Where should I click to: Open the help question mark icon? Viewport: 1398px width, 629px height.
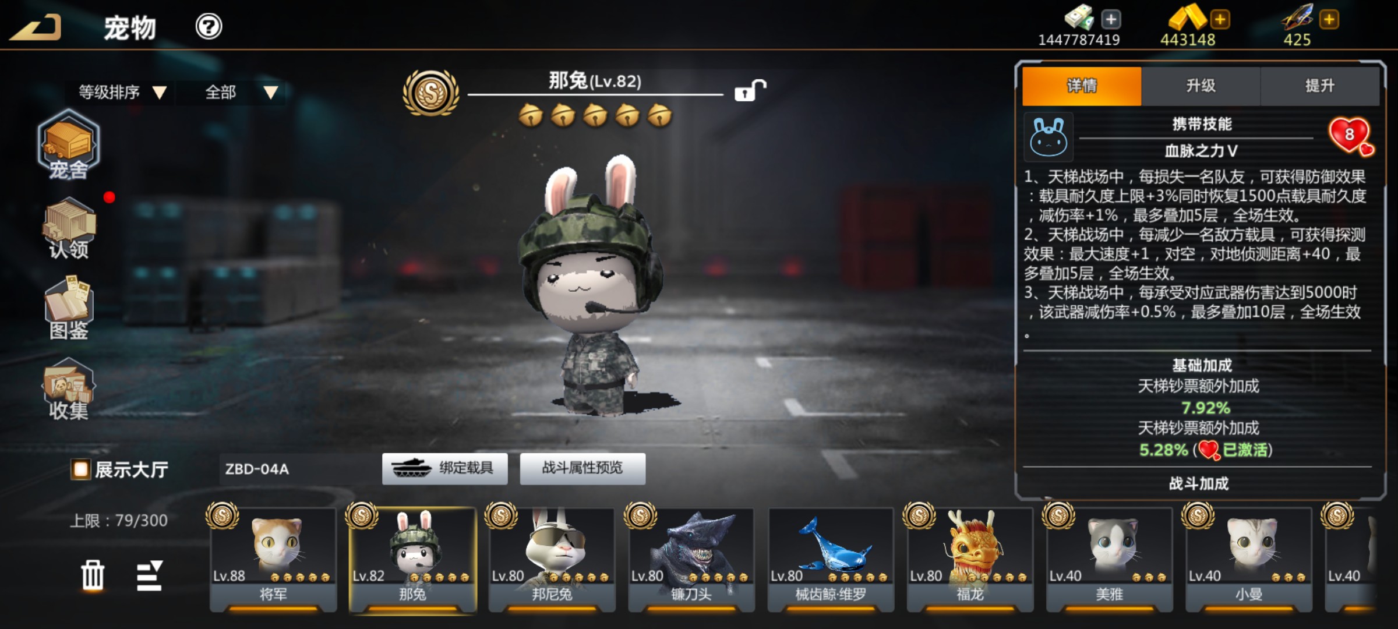tap(209, 27)
